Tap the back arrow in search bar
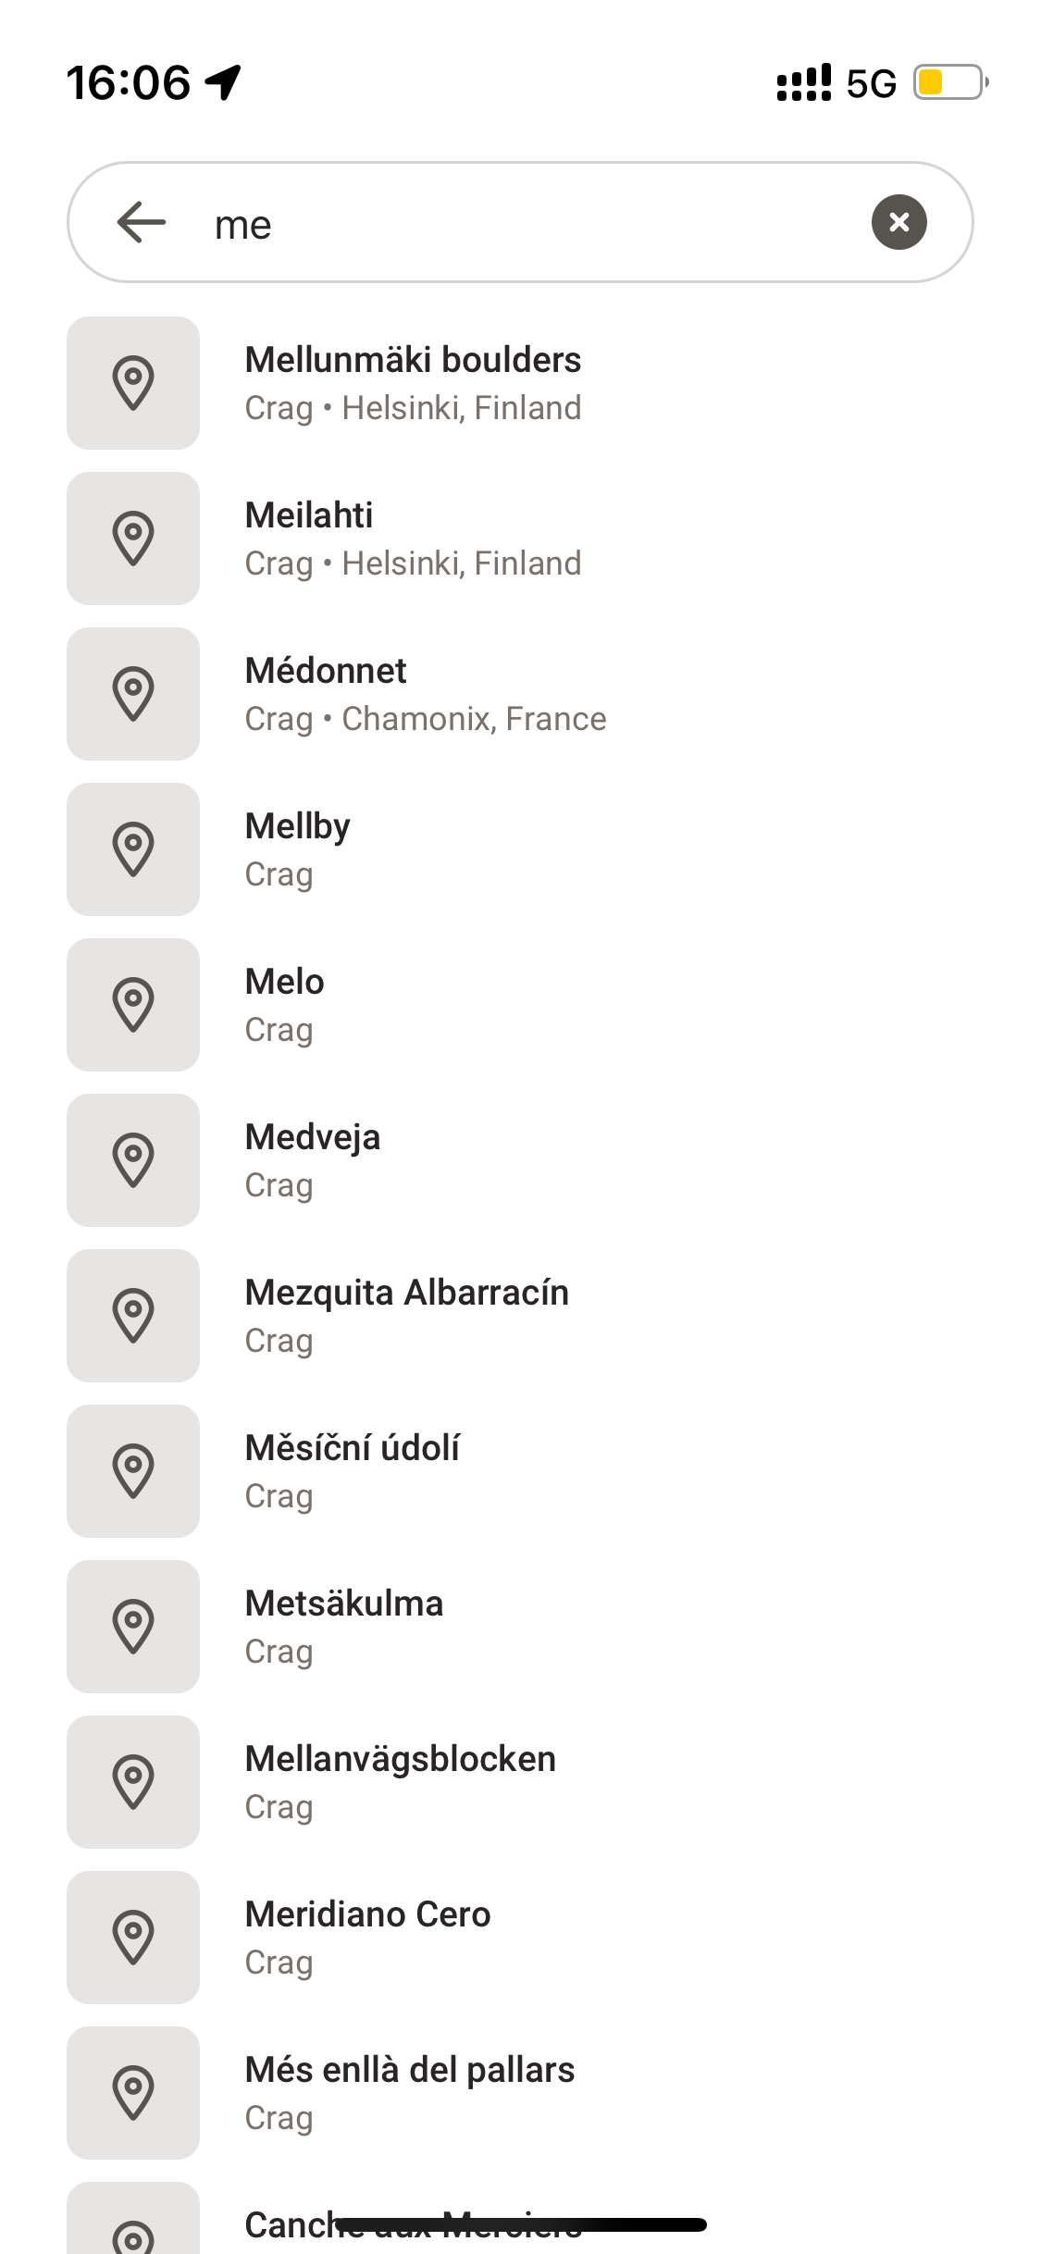The height and width of the screenshot is (2254, 1041). [x=142, y=222]
